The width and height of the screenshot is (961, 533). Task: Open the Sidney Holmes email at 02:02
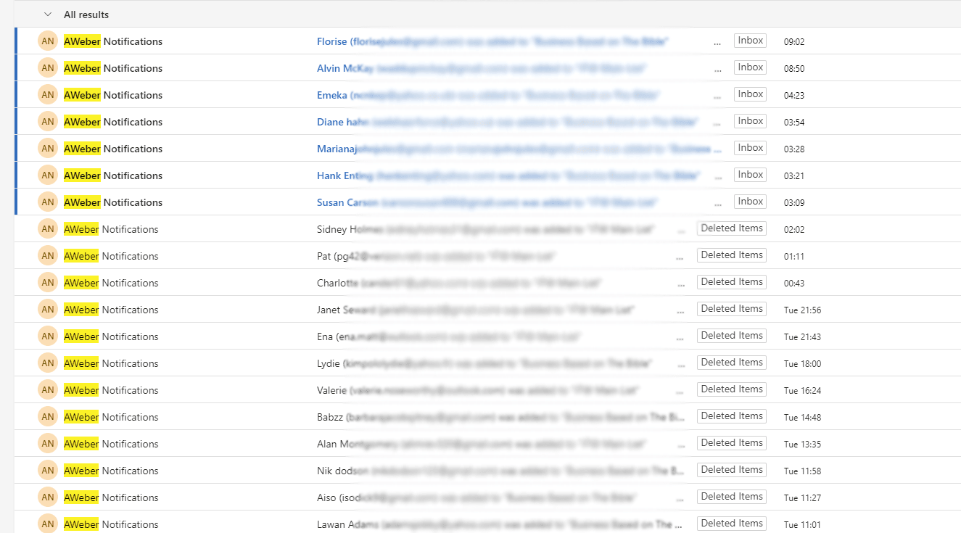coord(487,229)
